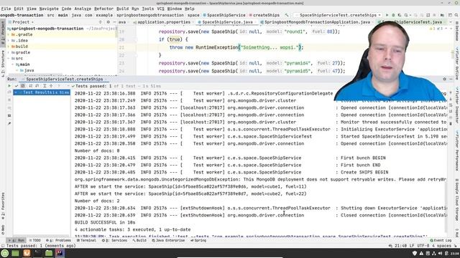Open the Java Enterprise tool window
460x258 pixels.
(x=168, y=241)
